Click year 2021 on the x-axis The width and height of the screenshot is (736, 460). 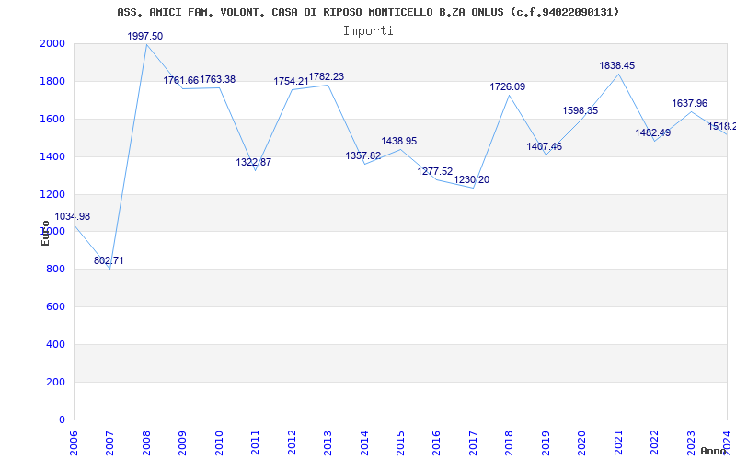(x=618, y=441)
